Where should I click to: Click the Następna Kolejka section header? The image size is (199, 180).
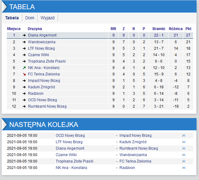(43, 124)
